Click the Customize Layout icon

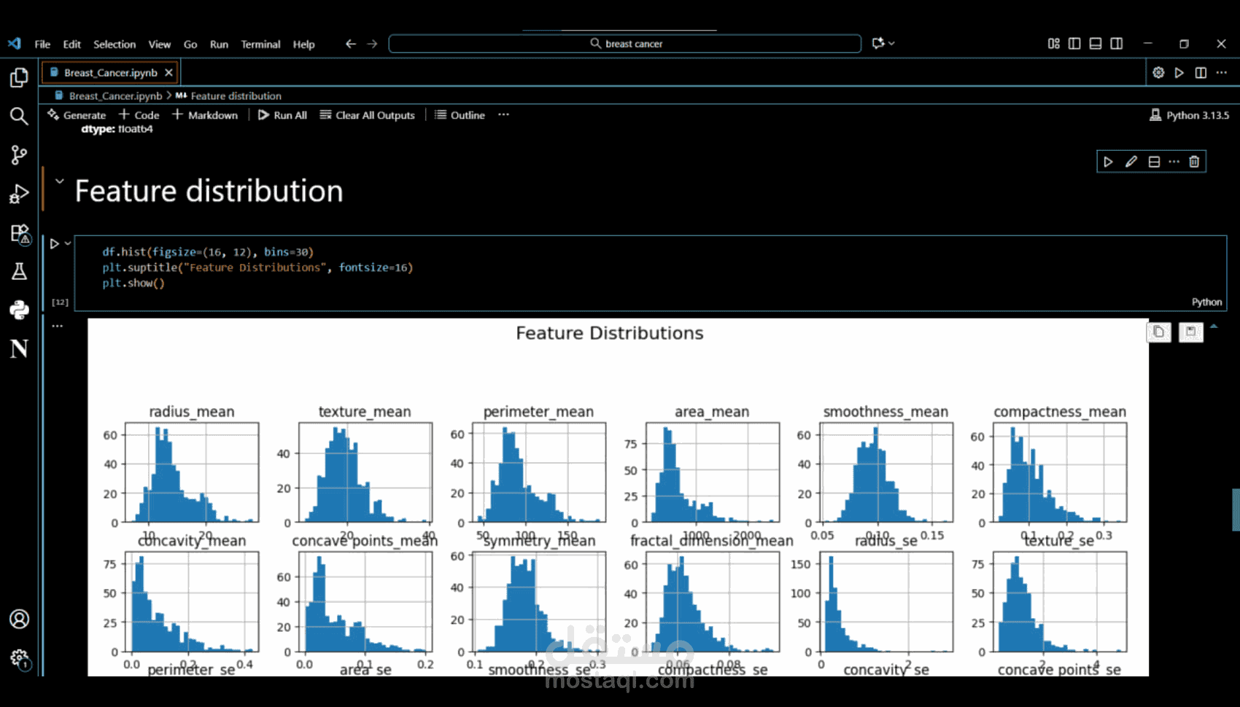[x=1053, y=44]
